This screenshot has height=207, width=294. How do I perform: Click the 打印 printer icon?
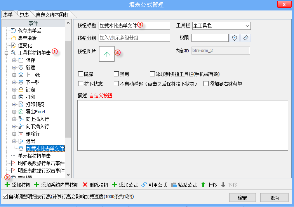click(x=21, y=97)
